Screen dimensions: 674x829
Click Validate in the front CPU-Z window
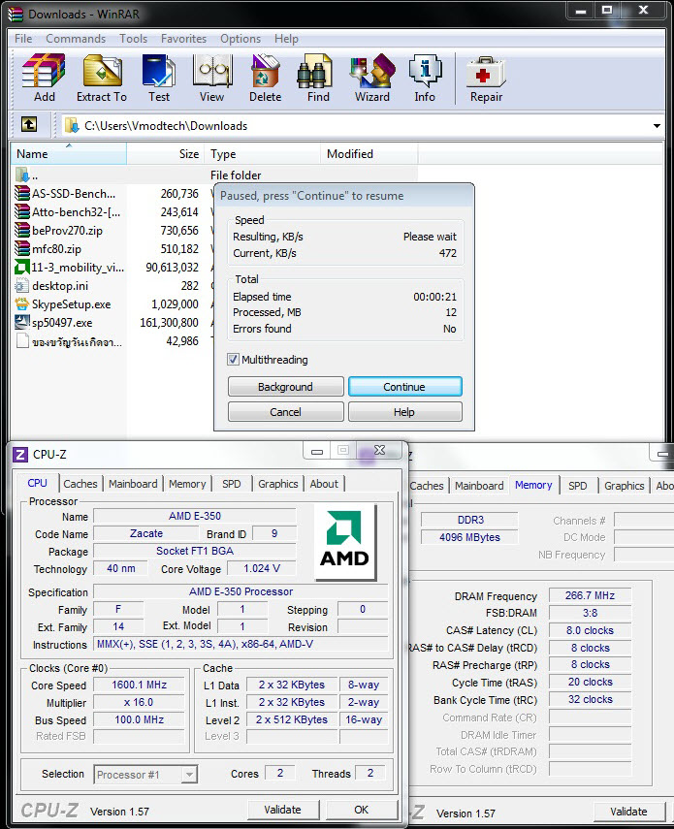coord(283,810)
